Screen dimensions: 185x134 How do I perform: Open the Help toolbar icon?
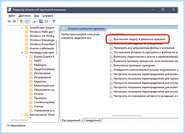[x=41, y=21]
